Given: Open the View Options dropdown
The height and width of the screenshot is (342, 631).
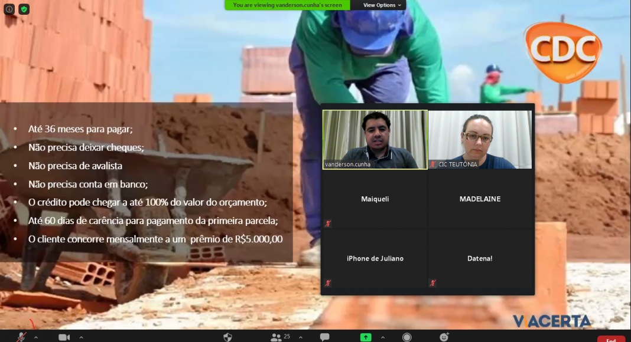Looking at the screenshot, I should 382,5.
